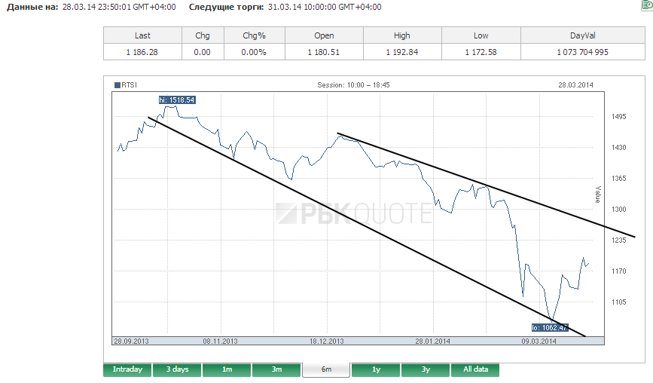Click the Chg% column header

point(254,35)
